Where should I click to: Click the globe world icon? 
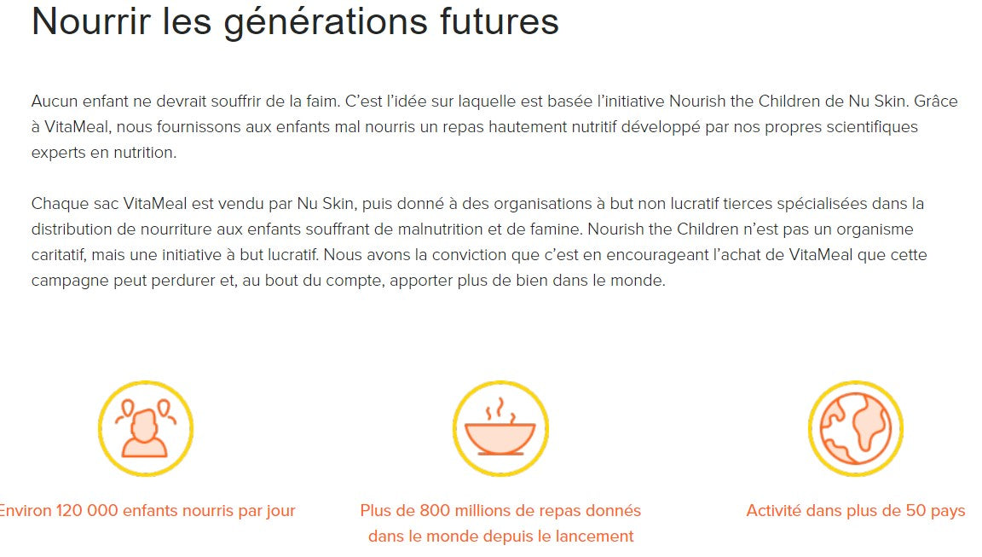[x=855, y=428]
